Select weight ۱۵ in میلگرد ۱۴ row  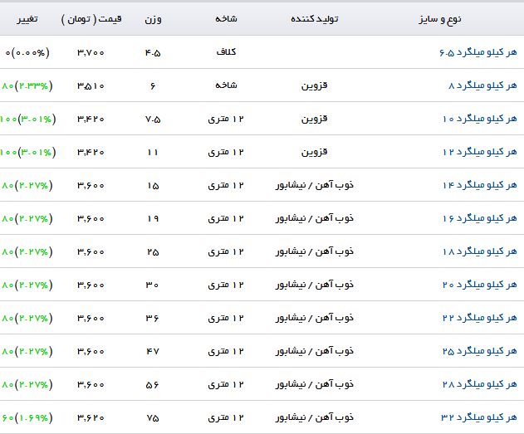(153, 186)
